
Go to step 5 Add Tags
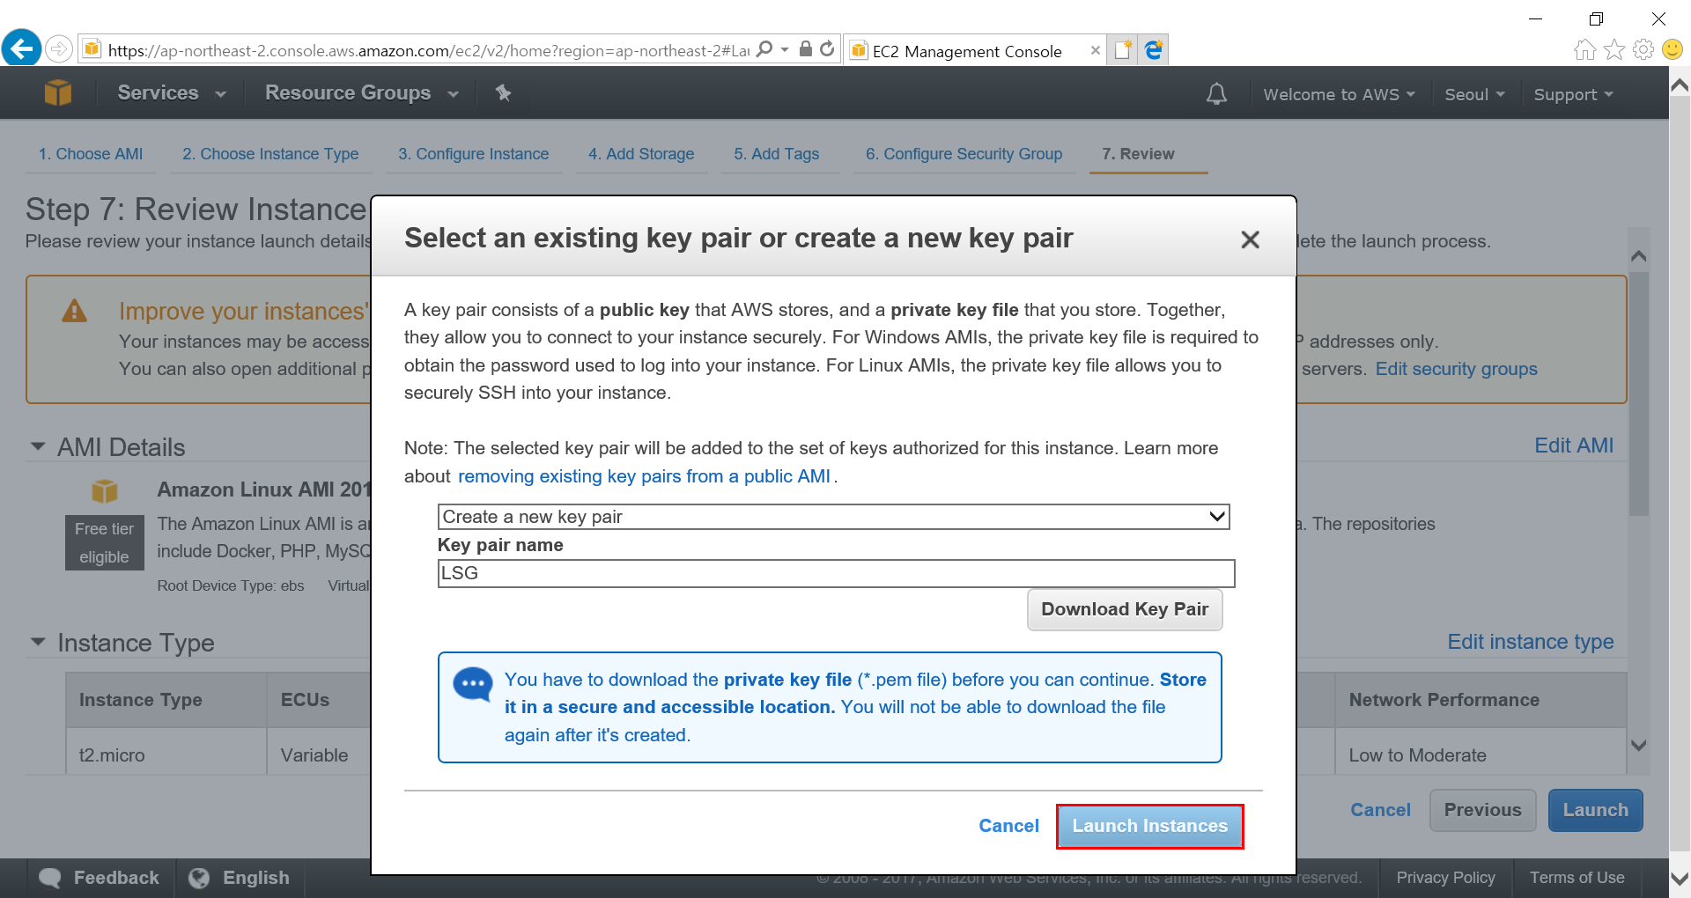click(777, 154)
